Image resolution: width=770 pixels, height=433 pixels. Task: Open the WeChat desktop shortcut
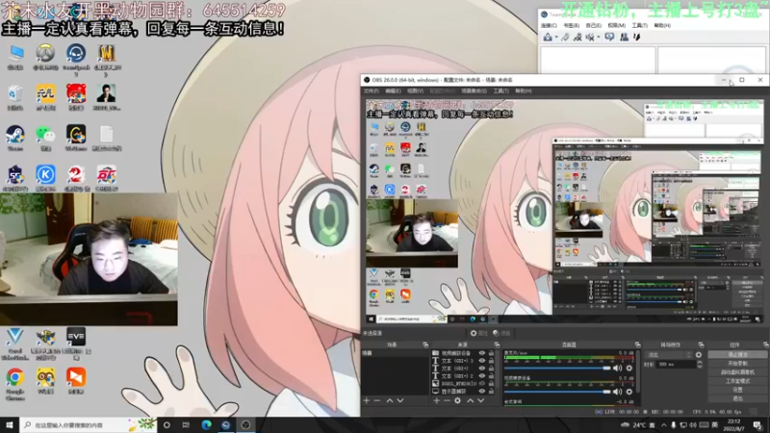[x=45, y=138]
